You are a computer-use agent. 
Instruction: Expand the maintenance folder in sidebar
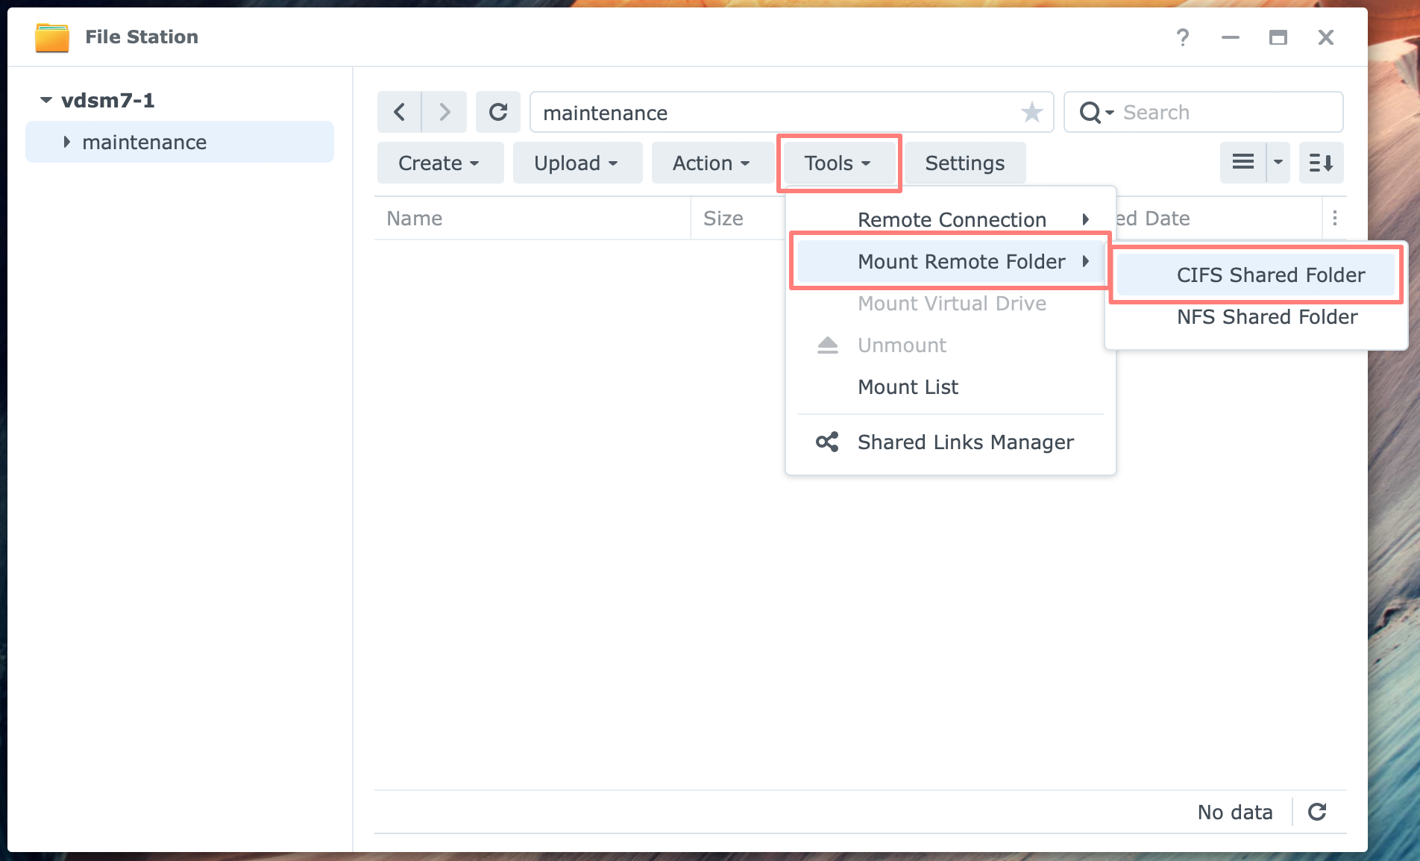click(x=66, y=142)
